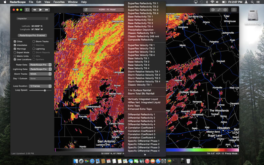Open the Inspector panel selector dropdown
This screenshot has height=165, width=264.
32,18
